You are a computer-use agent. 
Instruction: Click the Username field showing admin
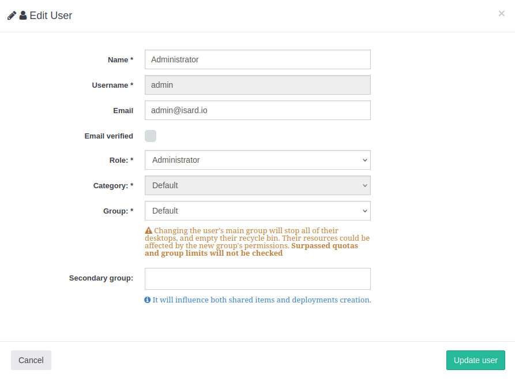pyautogui.click(x=257, y=85)
